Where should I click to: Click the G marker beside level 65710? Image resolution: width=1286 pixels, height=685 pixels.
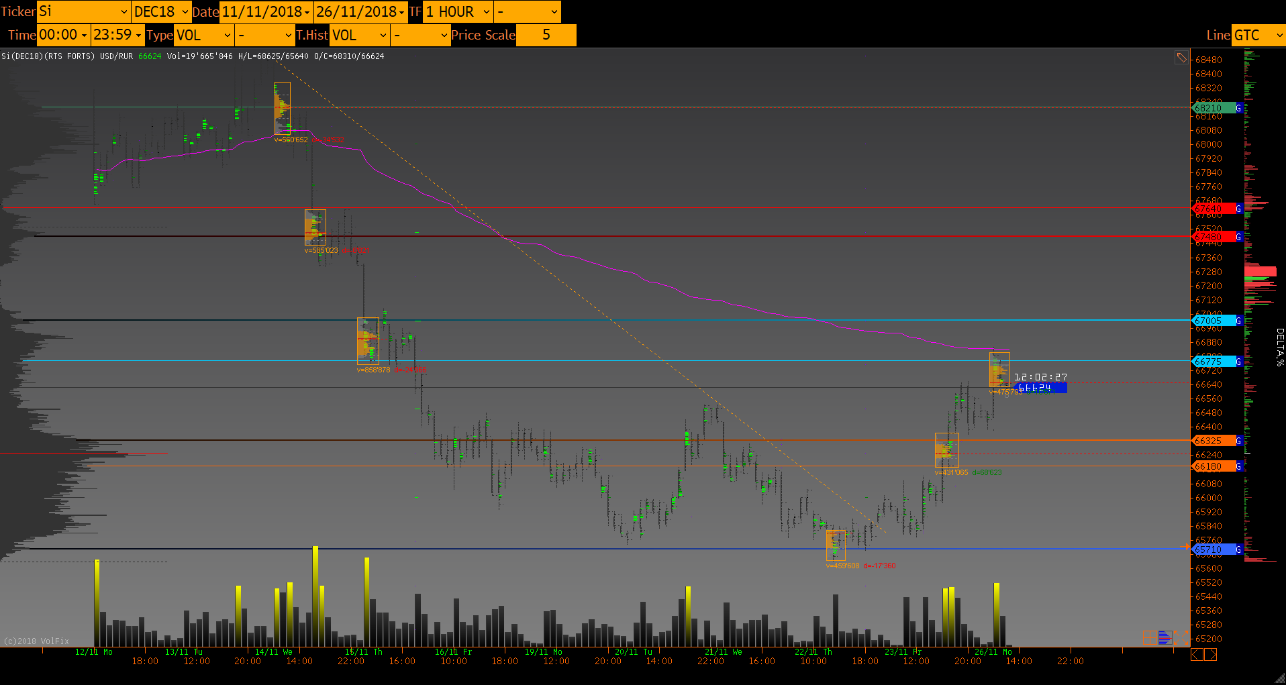coord(1238,549)
